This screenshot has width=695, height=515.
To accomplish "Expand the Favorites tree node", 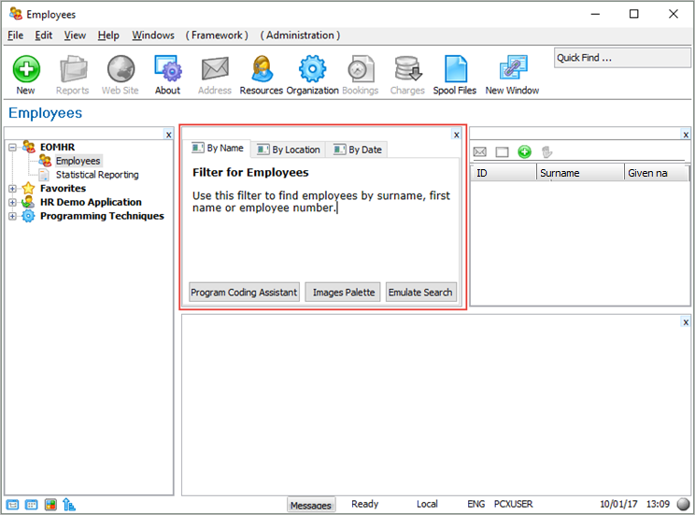I will [12, 189].
